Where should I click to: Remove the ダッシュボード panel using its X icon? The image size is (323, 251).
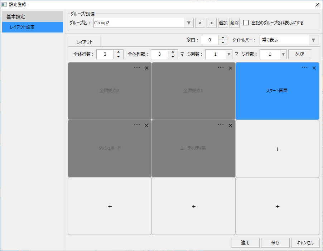click(146, 125)
